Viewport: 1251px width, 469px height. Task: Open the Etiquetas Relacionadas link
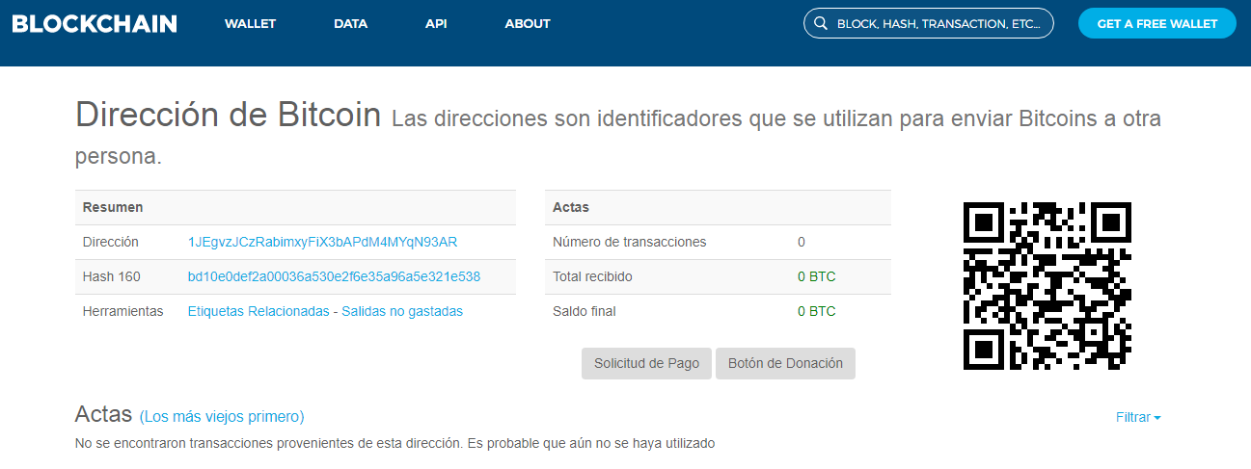tap(258, 311)
